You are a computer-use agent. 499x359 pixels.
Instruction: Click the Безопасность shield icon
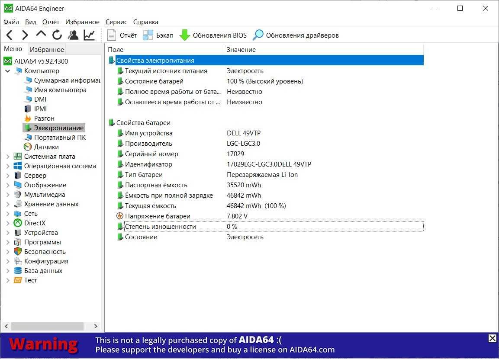pos(18,252)
